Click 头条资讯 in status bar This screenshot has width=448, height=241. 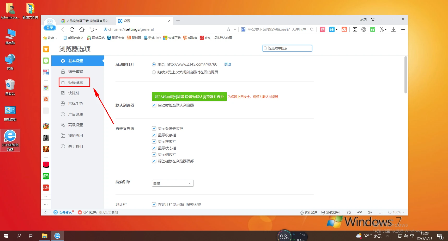click(63, 212)
